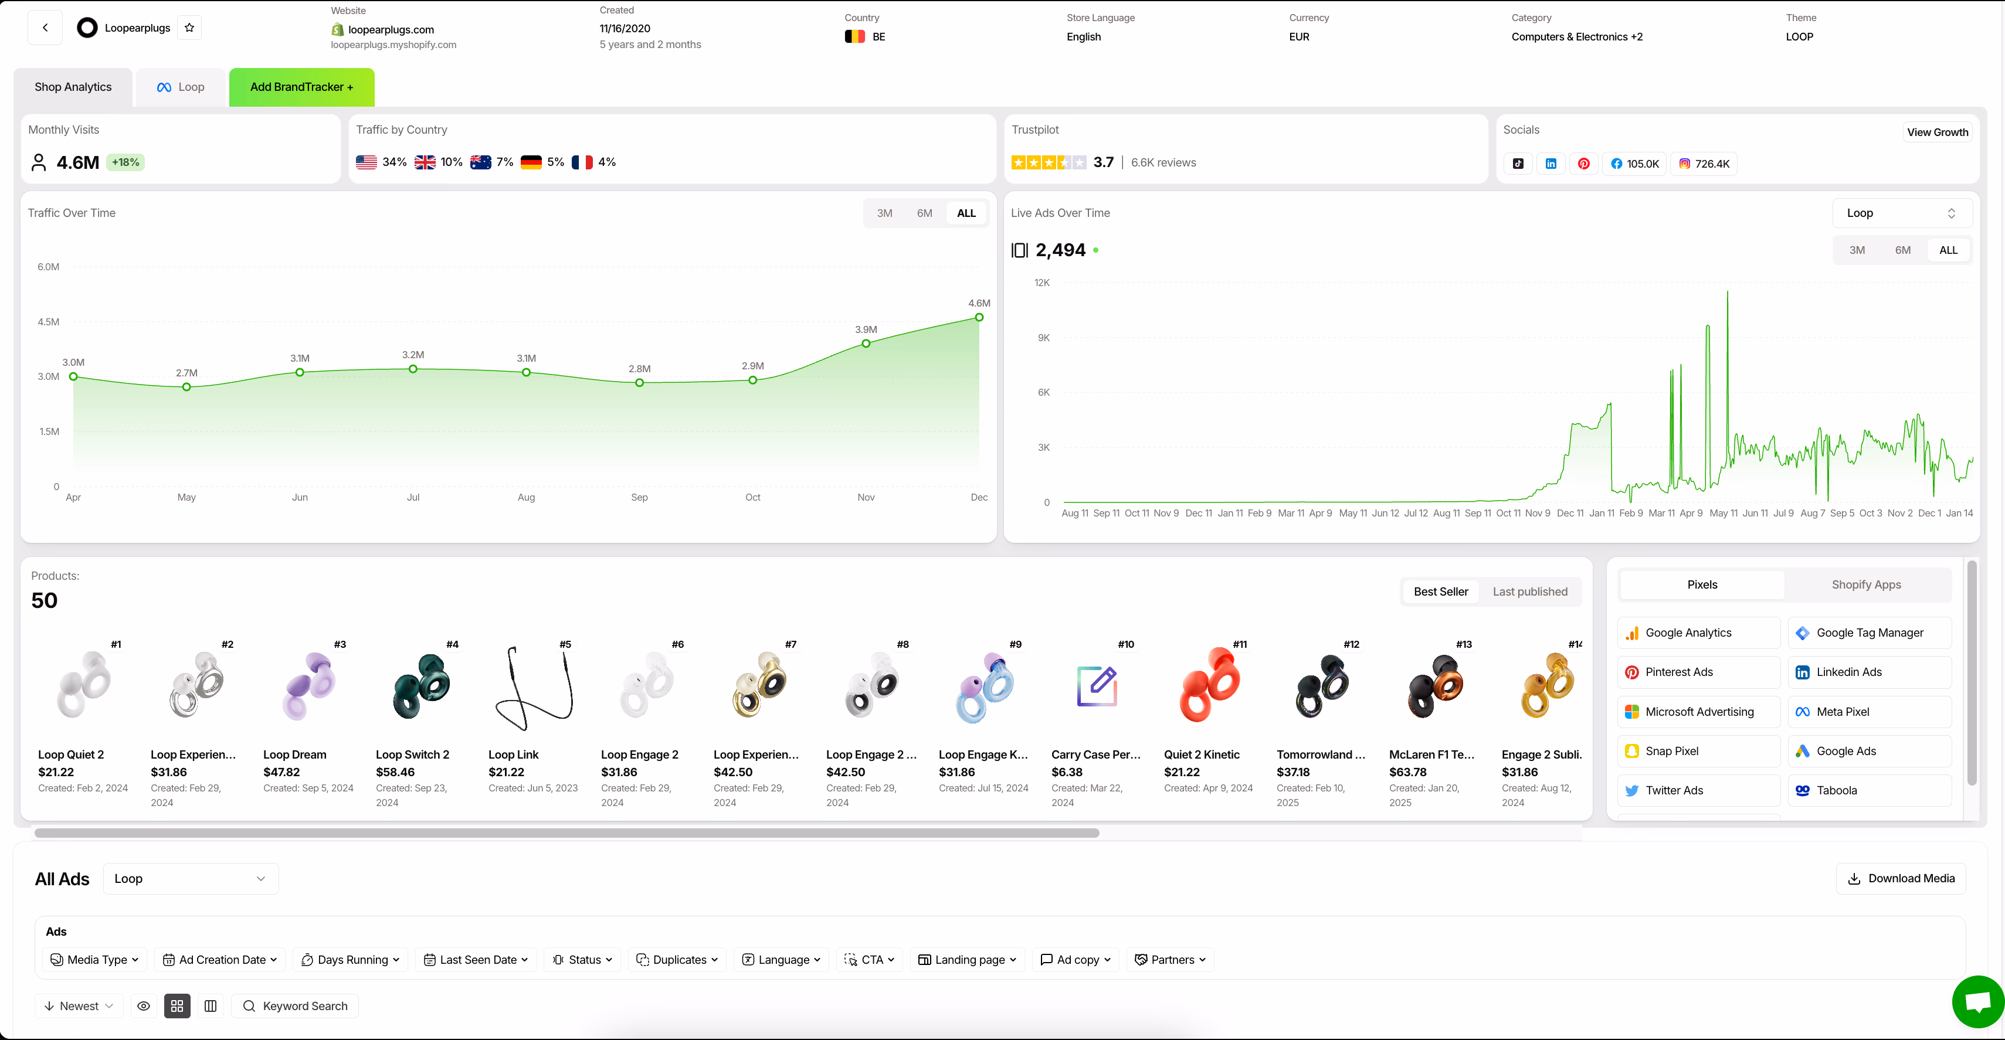The width and height of the screenshot is (2005, 1040).
Task: Click the Pinterest social icon
Action: pos(1584,164)
